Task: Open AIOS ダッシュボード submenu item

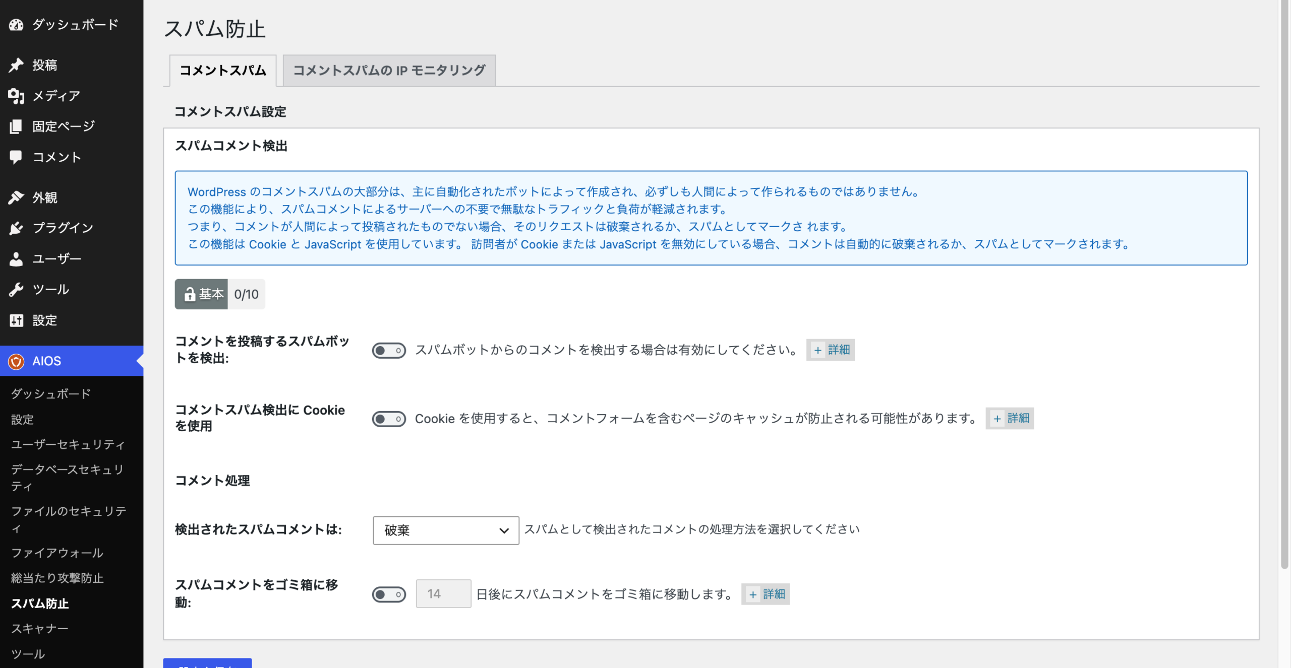Action: point(51,393)
